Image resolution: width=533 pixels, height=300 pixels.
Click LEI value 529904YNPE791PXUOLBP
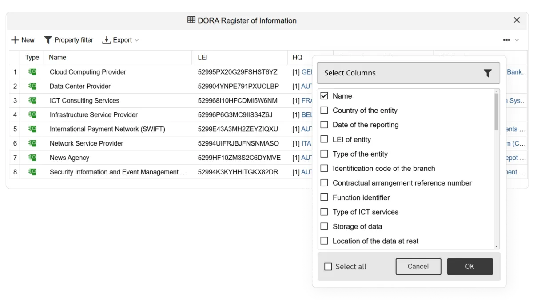(x=239, y=86)
